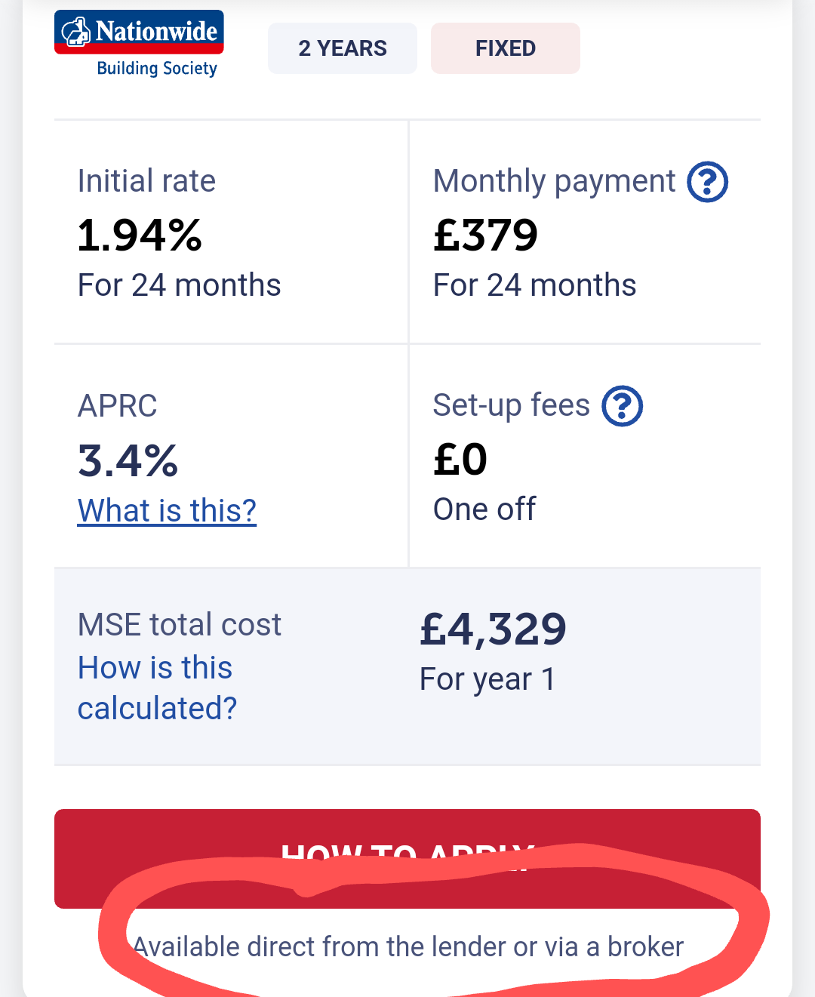Click the 3.4% APRC figure

click(x=128, y=460)
